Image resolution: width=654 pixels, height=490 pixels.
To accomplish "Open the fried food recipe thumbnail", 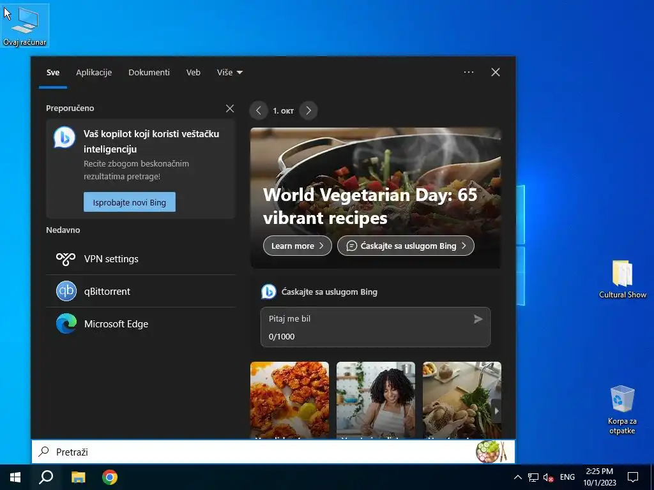I will (x=289, y=399).
